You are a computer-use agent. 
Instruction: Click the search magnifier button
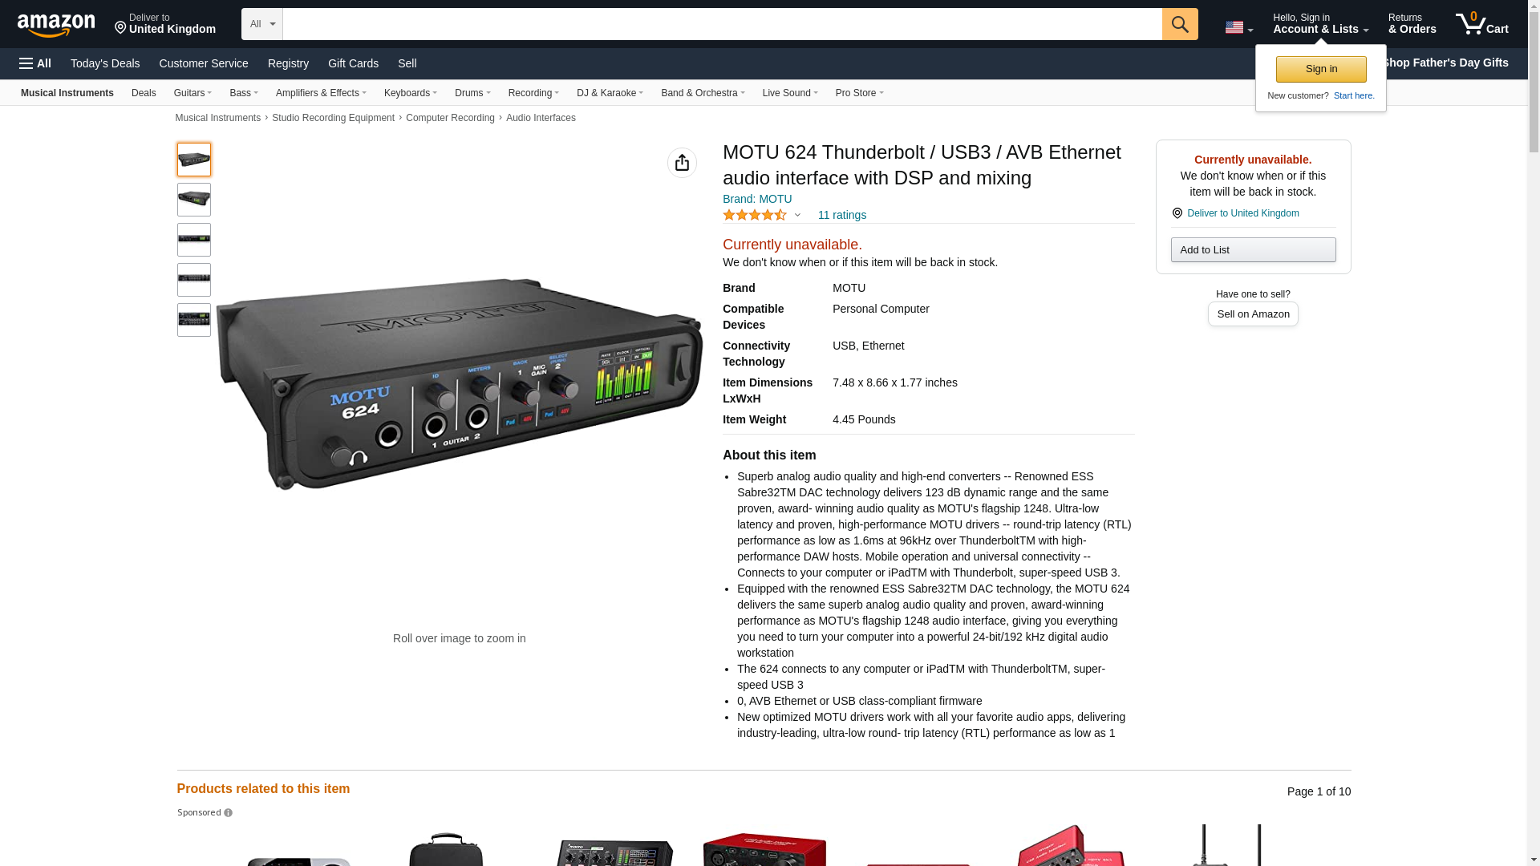[x=1179, y=24]
